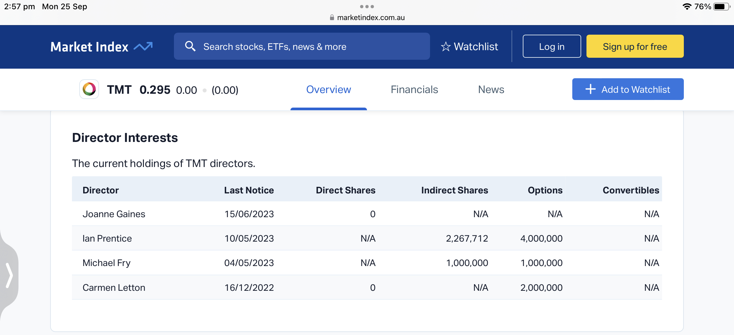Tap the three-dots multitasking icon
The image size is (734, 335).
point(367,7)
